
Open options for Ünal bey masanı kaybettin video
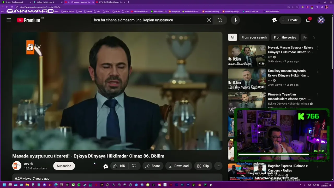318,71
